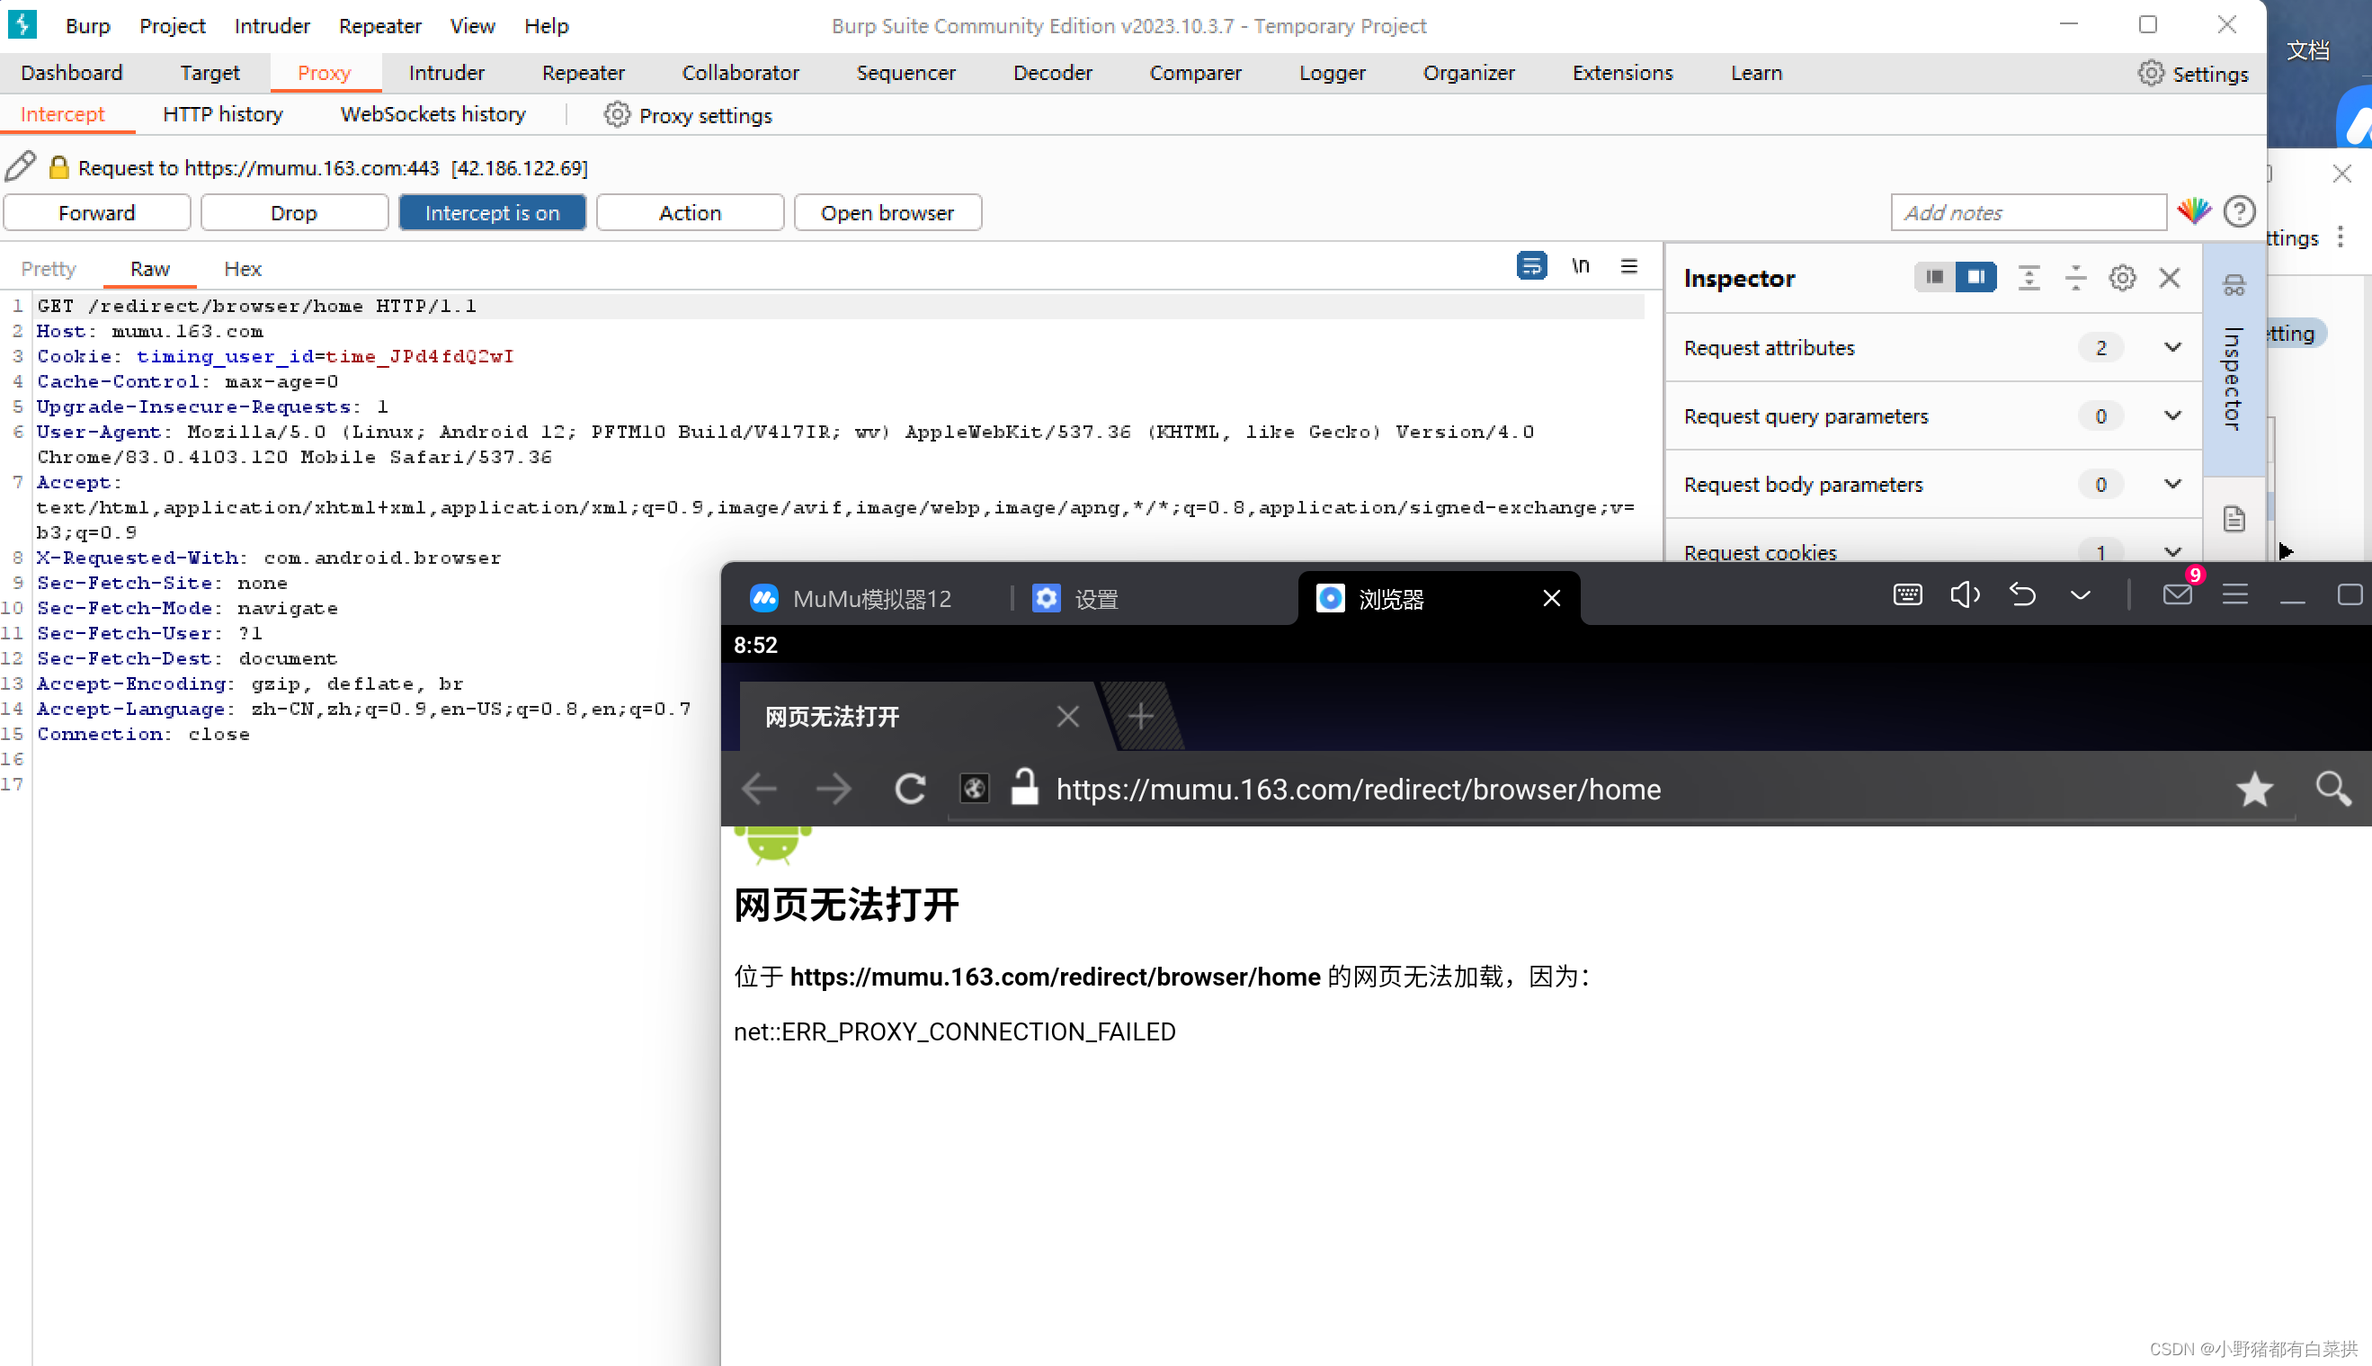This screenshot has height=1366, width=2372.
Task: Switch to the Repeater tab
Action: 583,73
